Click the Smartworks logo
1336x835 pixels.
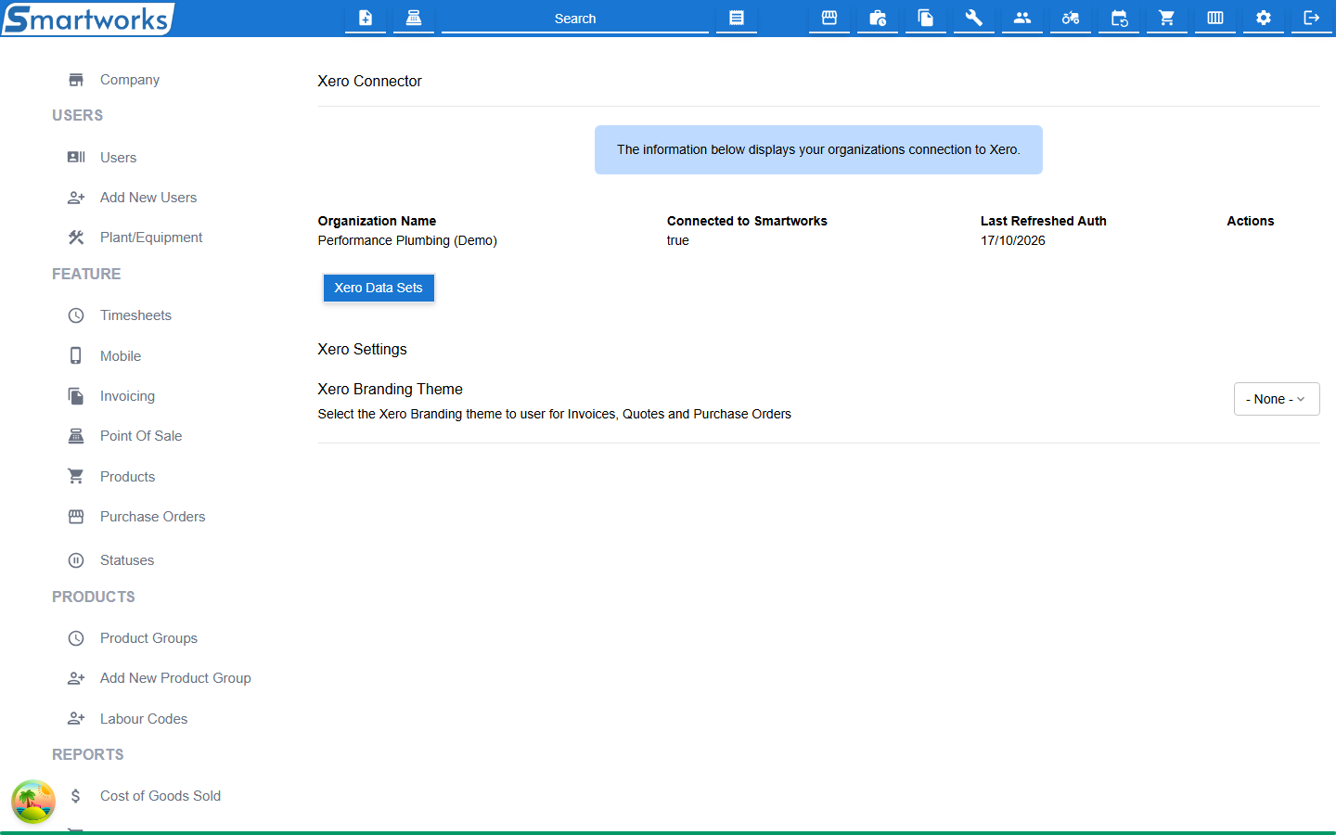pyautogui.click(x=88, y=19)
